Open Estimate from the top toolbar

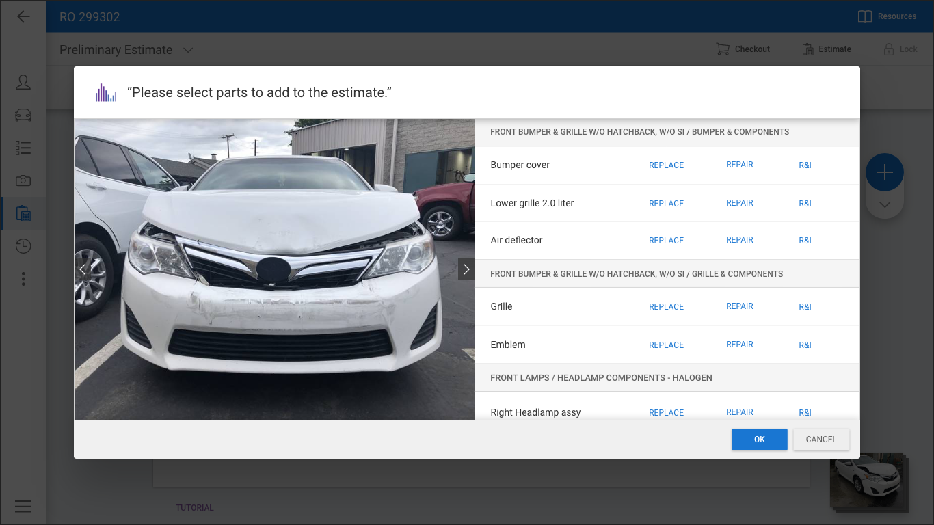(826, 49)
